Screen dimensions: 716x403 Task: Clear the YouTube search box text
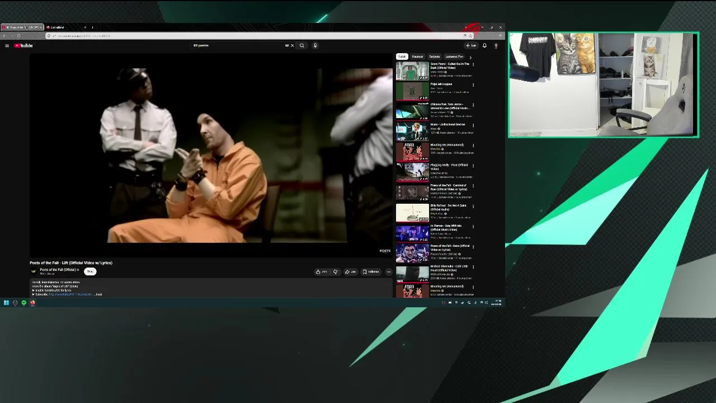tap(292, 45)
